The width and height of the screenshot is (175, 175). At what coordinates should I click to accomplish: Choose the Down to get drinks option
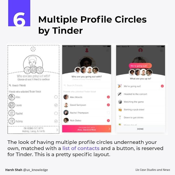(140, 117)
